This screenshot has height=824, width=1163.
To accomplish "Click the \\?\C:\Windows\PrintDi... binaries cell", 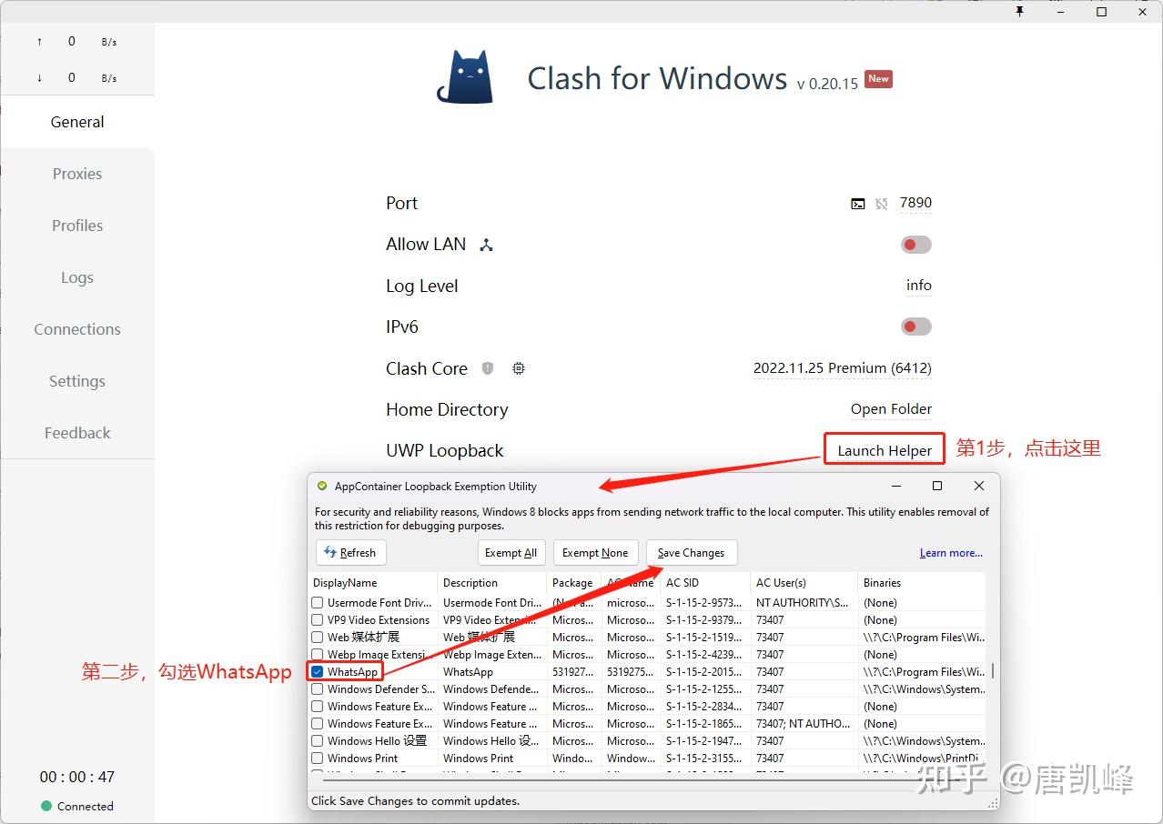I will 921,759.
